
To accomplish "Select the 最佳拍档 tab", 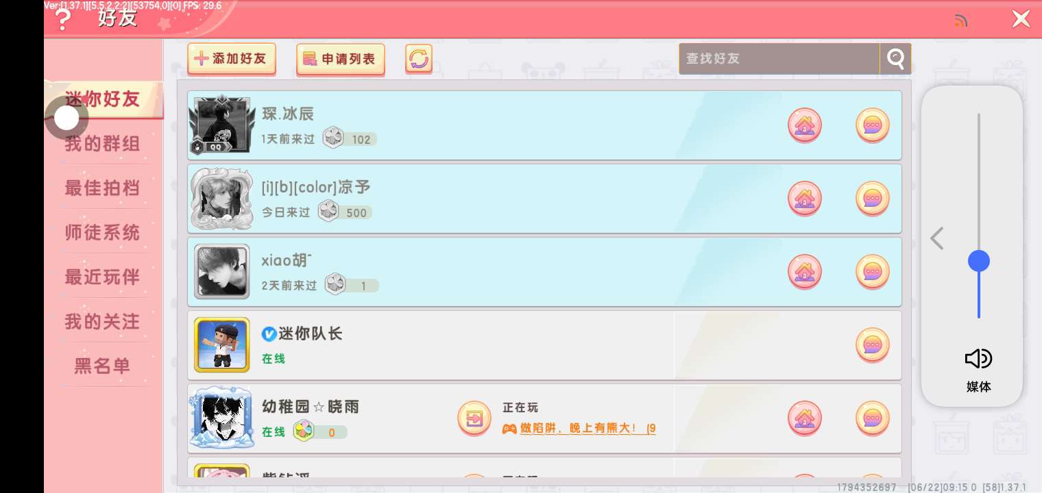I will click(103, 188).
